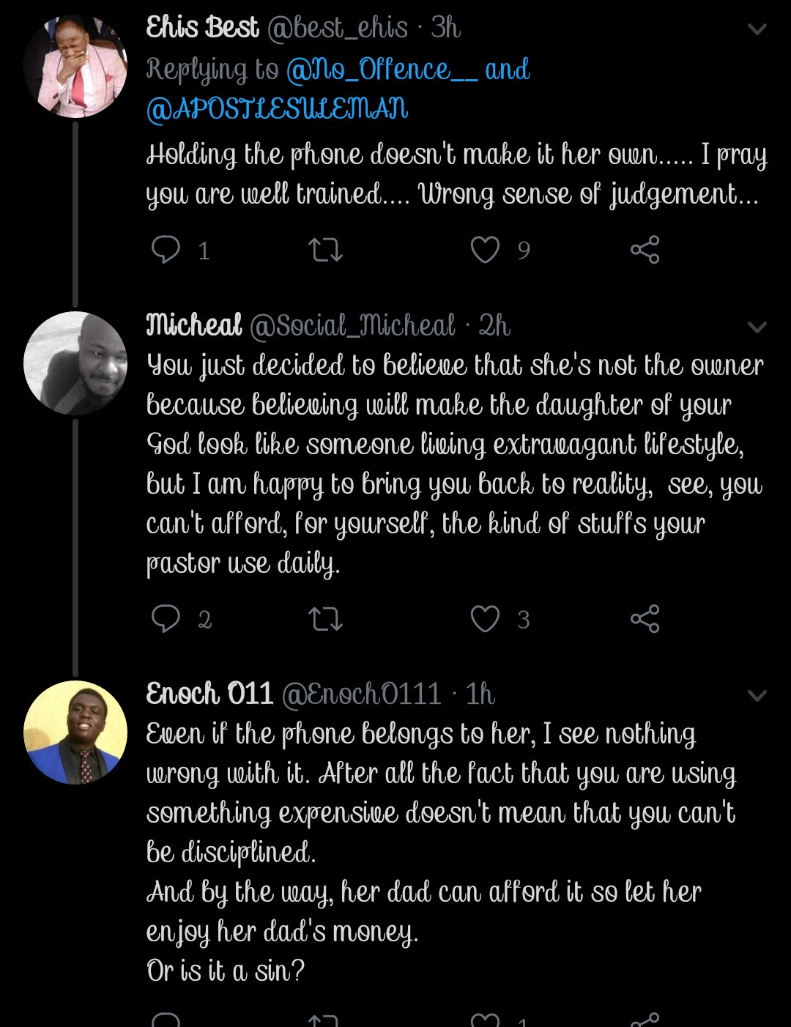Open Enoch 011's tweet text
The height and width of the screenshot is (1027, 791).
[x=439, y=813]
